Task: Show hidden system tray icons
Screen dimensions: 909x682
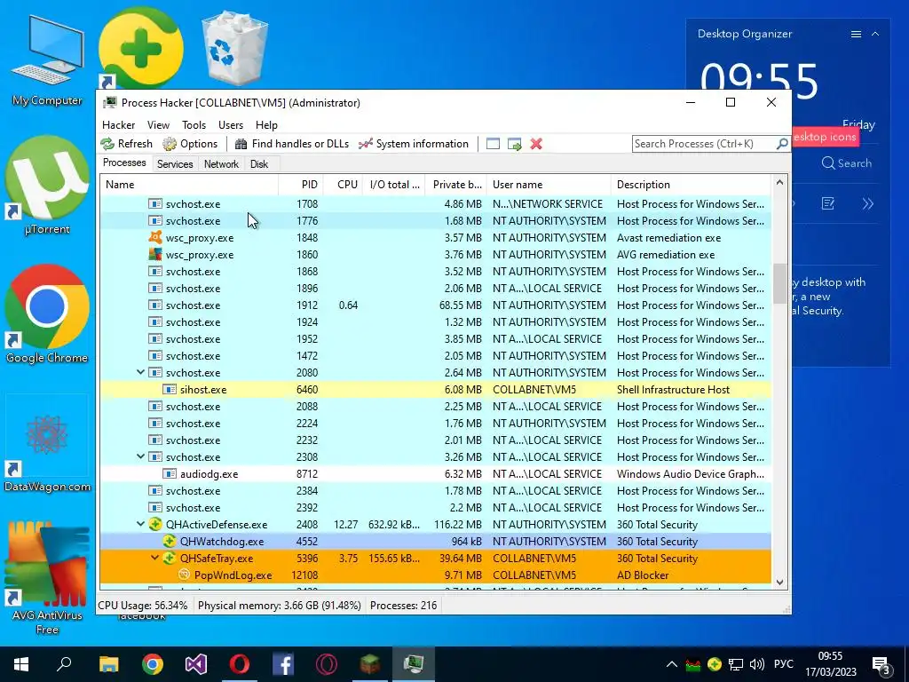Action: 671,664
